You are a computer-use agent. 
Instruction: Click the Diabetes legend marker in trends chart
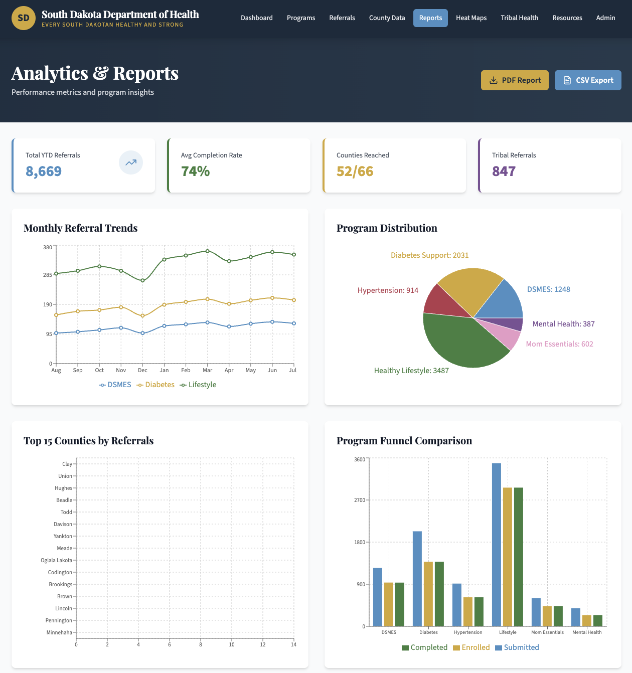(x=140, y=385)
